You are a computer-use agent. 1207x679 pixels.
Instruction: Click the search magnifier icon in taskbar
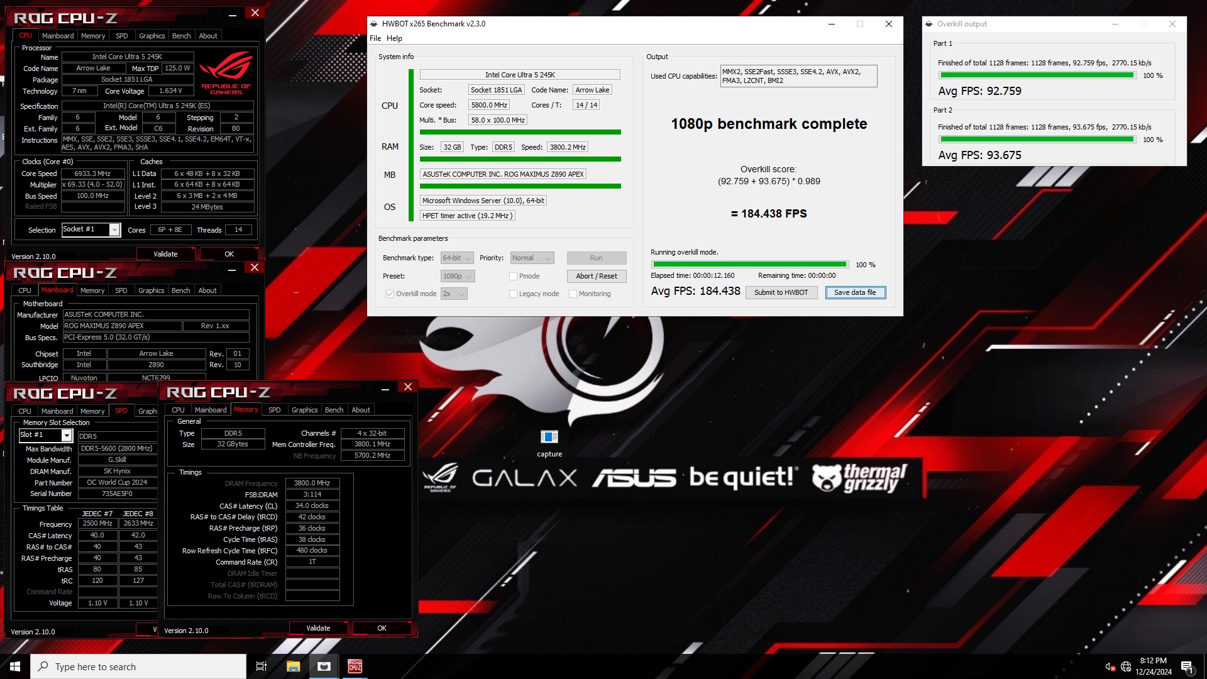pos(43,666)
